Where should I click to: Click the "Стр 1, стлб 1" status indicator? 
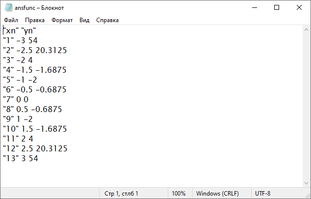(x=122, y=194)
